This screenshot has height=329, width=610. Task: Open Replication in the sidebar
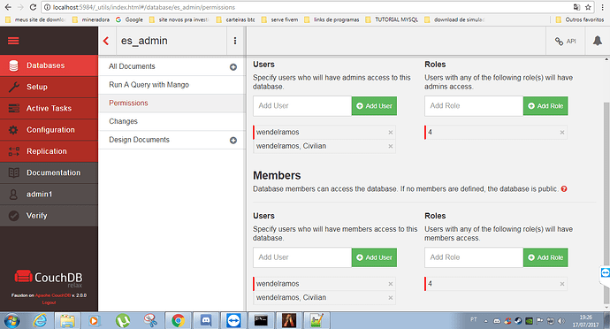[x=49, y=151]
